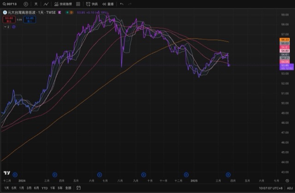This screenshot has width=295, height=193.
Task: Click the gray 55.02 price label
Action: pos(285,43)
